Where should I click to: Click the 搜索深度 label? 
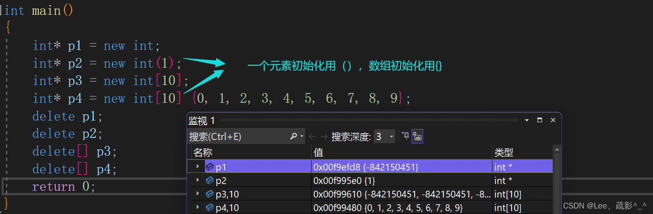351,136
